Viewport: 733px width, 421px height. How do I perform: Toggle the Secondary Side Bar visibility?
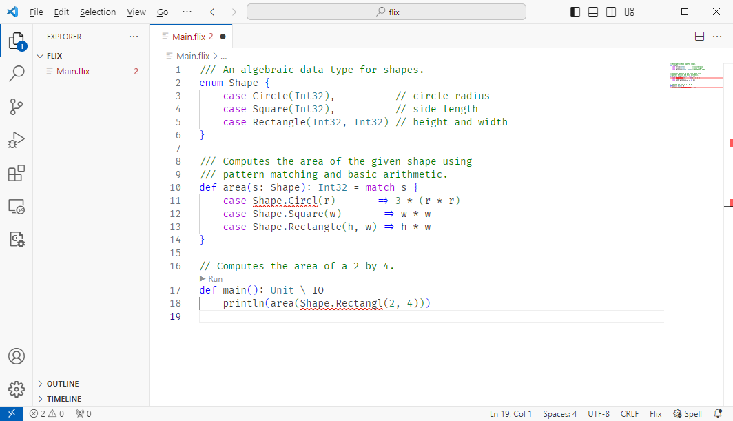[611, 12]
